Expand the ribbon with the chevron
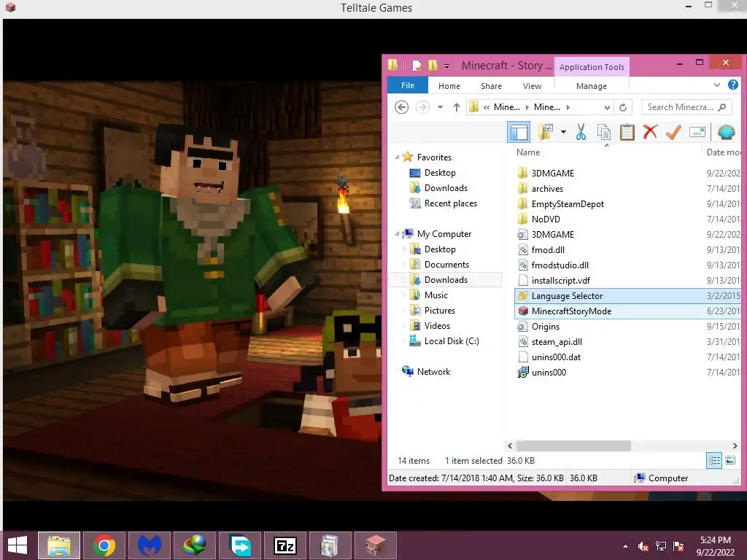747x560 pixels. point(717,85)
